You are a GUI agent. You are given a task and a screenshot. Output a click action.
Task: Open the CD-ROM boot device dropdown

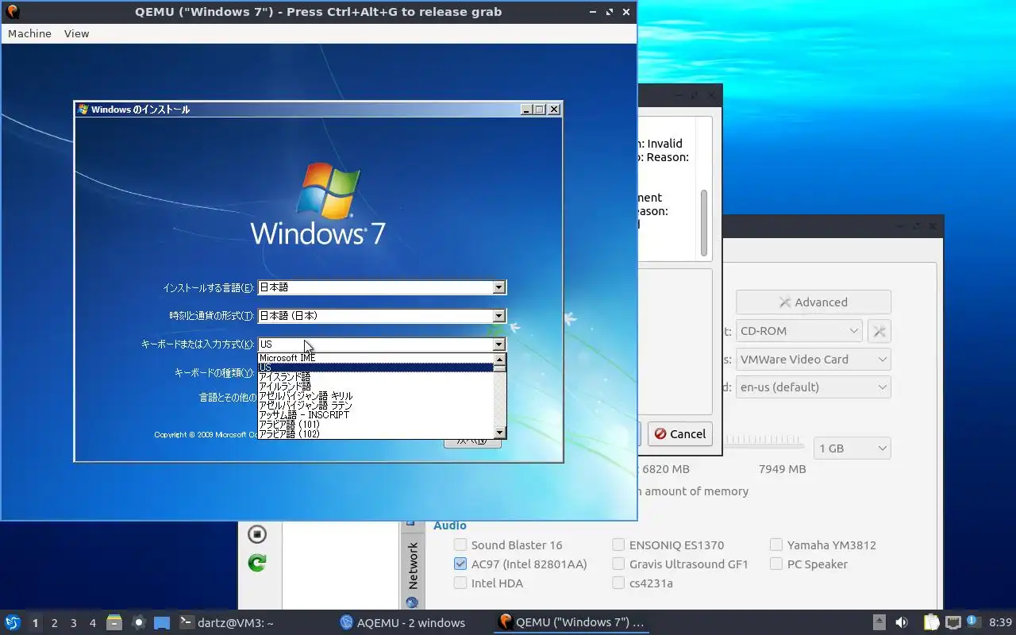click(x=799, y=331)
